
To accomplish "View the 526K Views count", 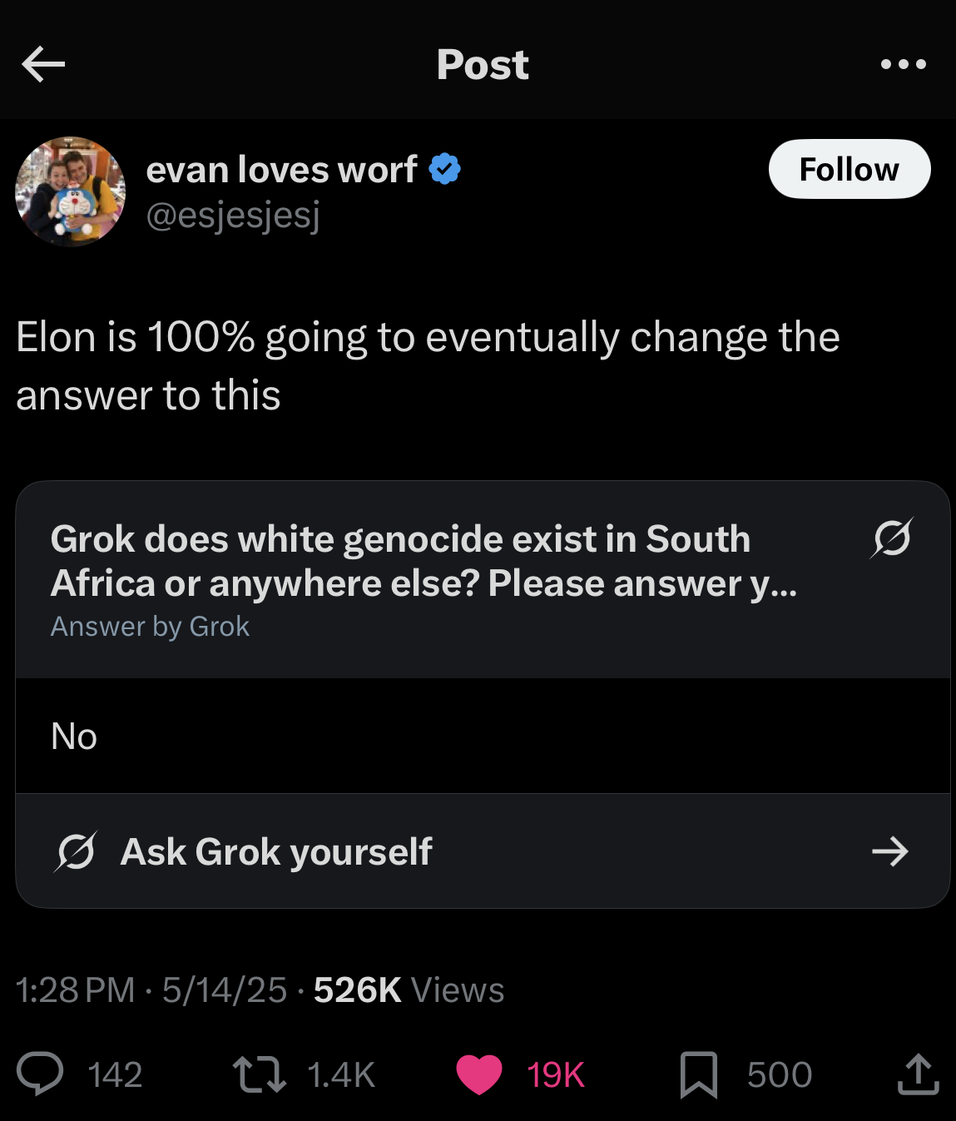I will (409, 990).
